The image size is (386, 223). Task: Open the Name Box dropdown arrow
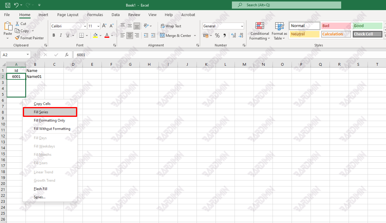28,55
